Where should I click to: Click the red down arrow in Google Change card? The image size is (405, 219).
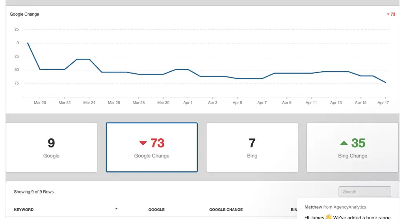[x=143, y=143]
